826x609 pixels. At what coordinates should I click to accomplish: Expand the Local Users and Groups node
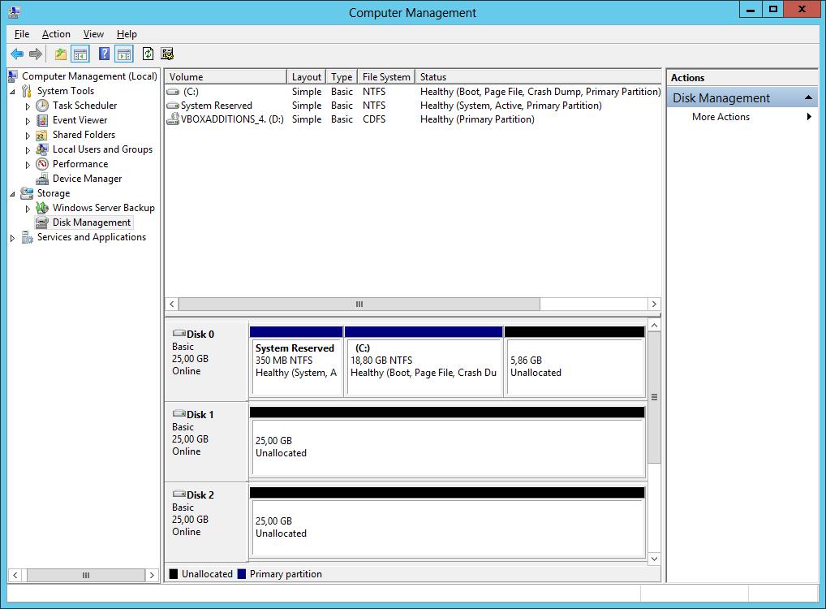[28, 150]
